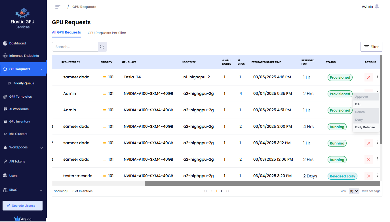Go to GPU Inventory page
390x222 pixels.
point(20,122)
